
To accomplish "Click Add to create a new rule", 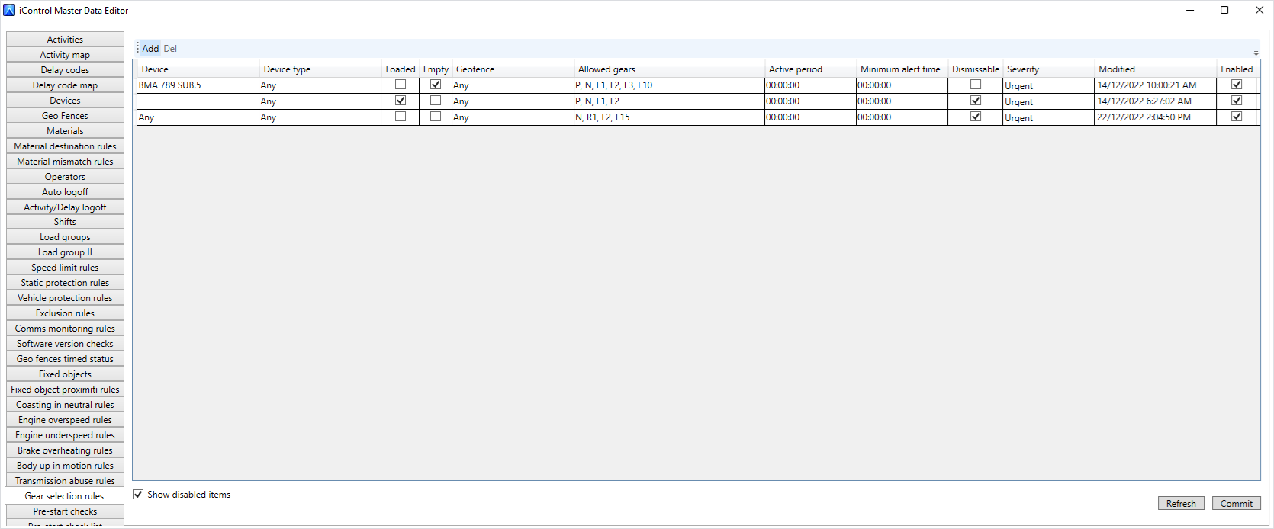I will click(x=150, y=48).
